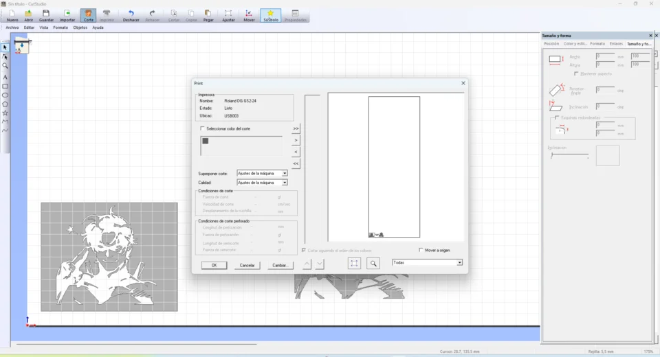Switch to the Formato panel tab
The height and width of the screenshot is (357, 660).
click(597, 44)
